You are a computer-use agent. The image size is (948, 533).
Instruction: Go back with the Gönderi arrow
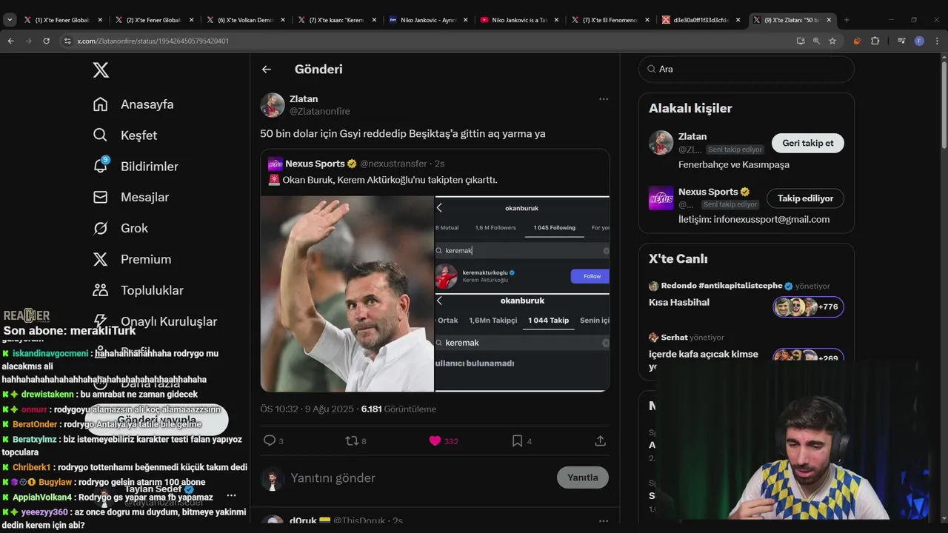(267, 69)
